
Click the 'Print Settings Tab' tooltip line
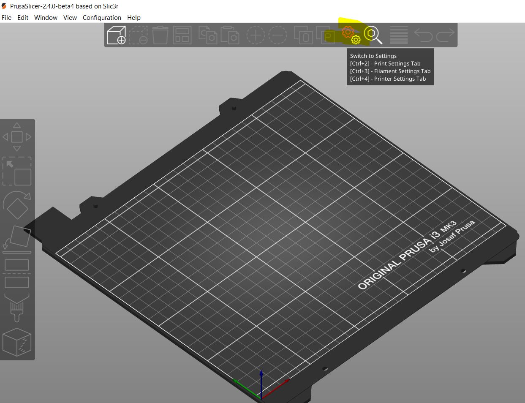[385, 63]
